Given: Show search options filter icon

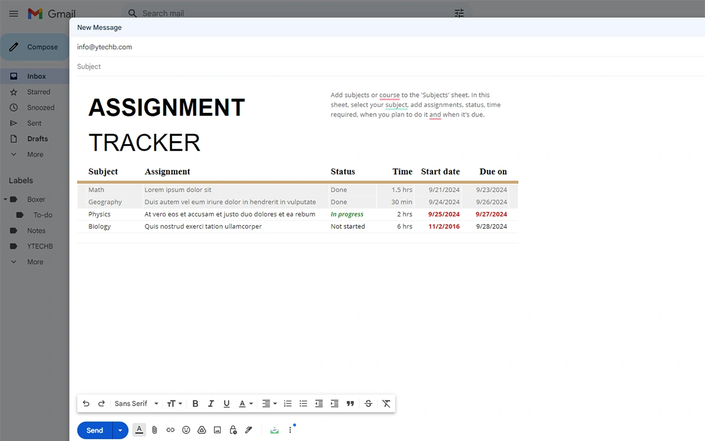Looking at the screenshot, I should pos(459,13).
